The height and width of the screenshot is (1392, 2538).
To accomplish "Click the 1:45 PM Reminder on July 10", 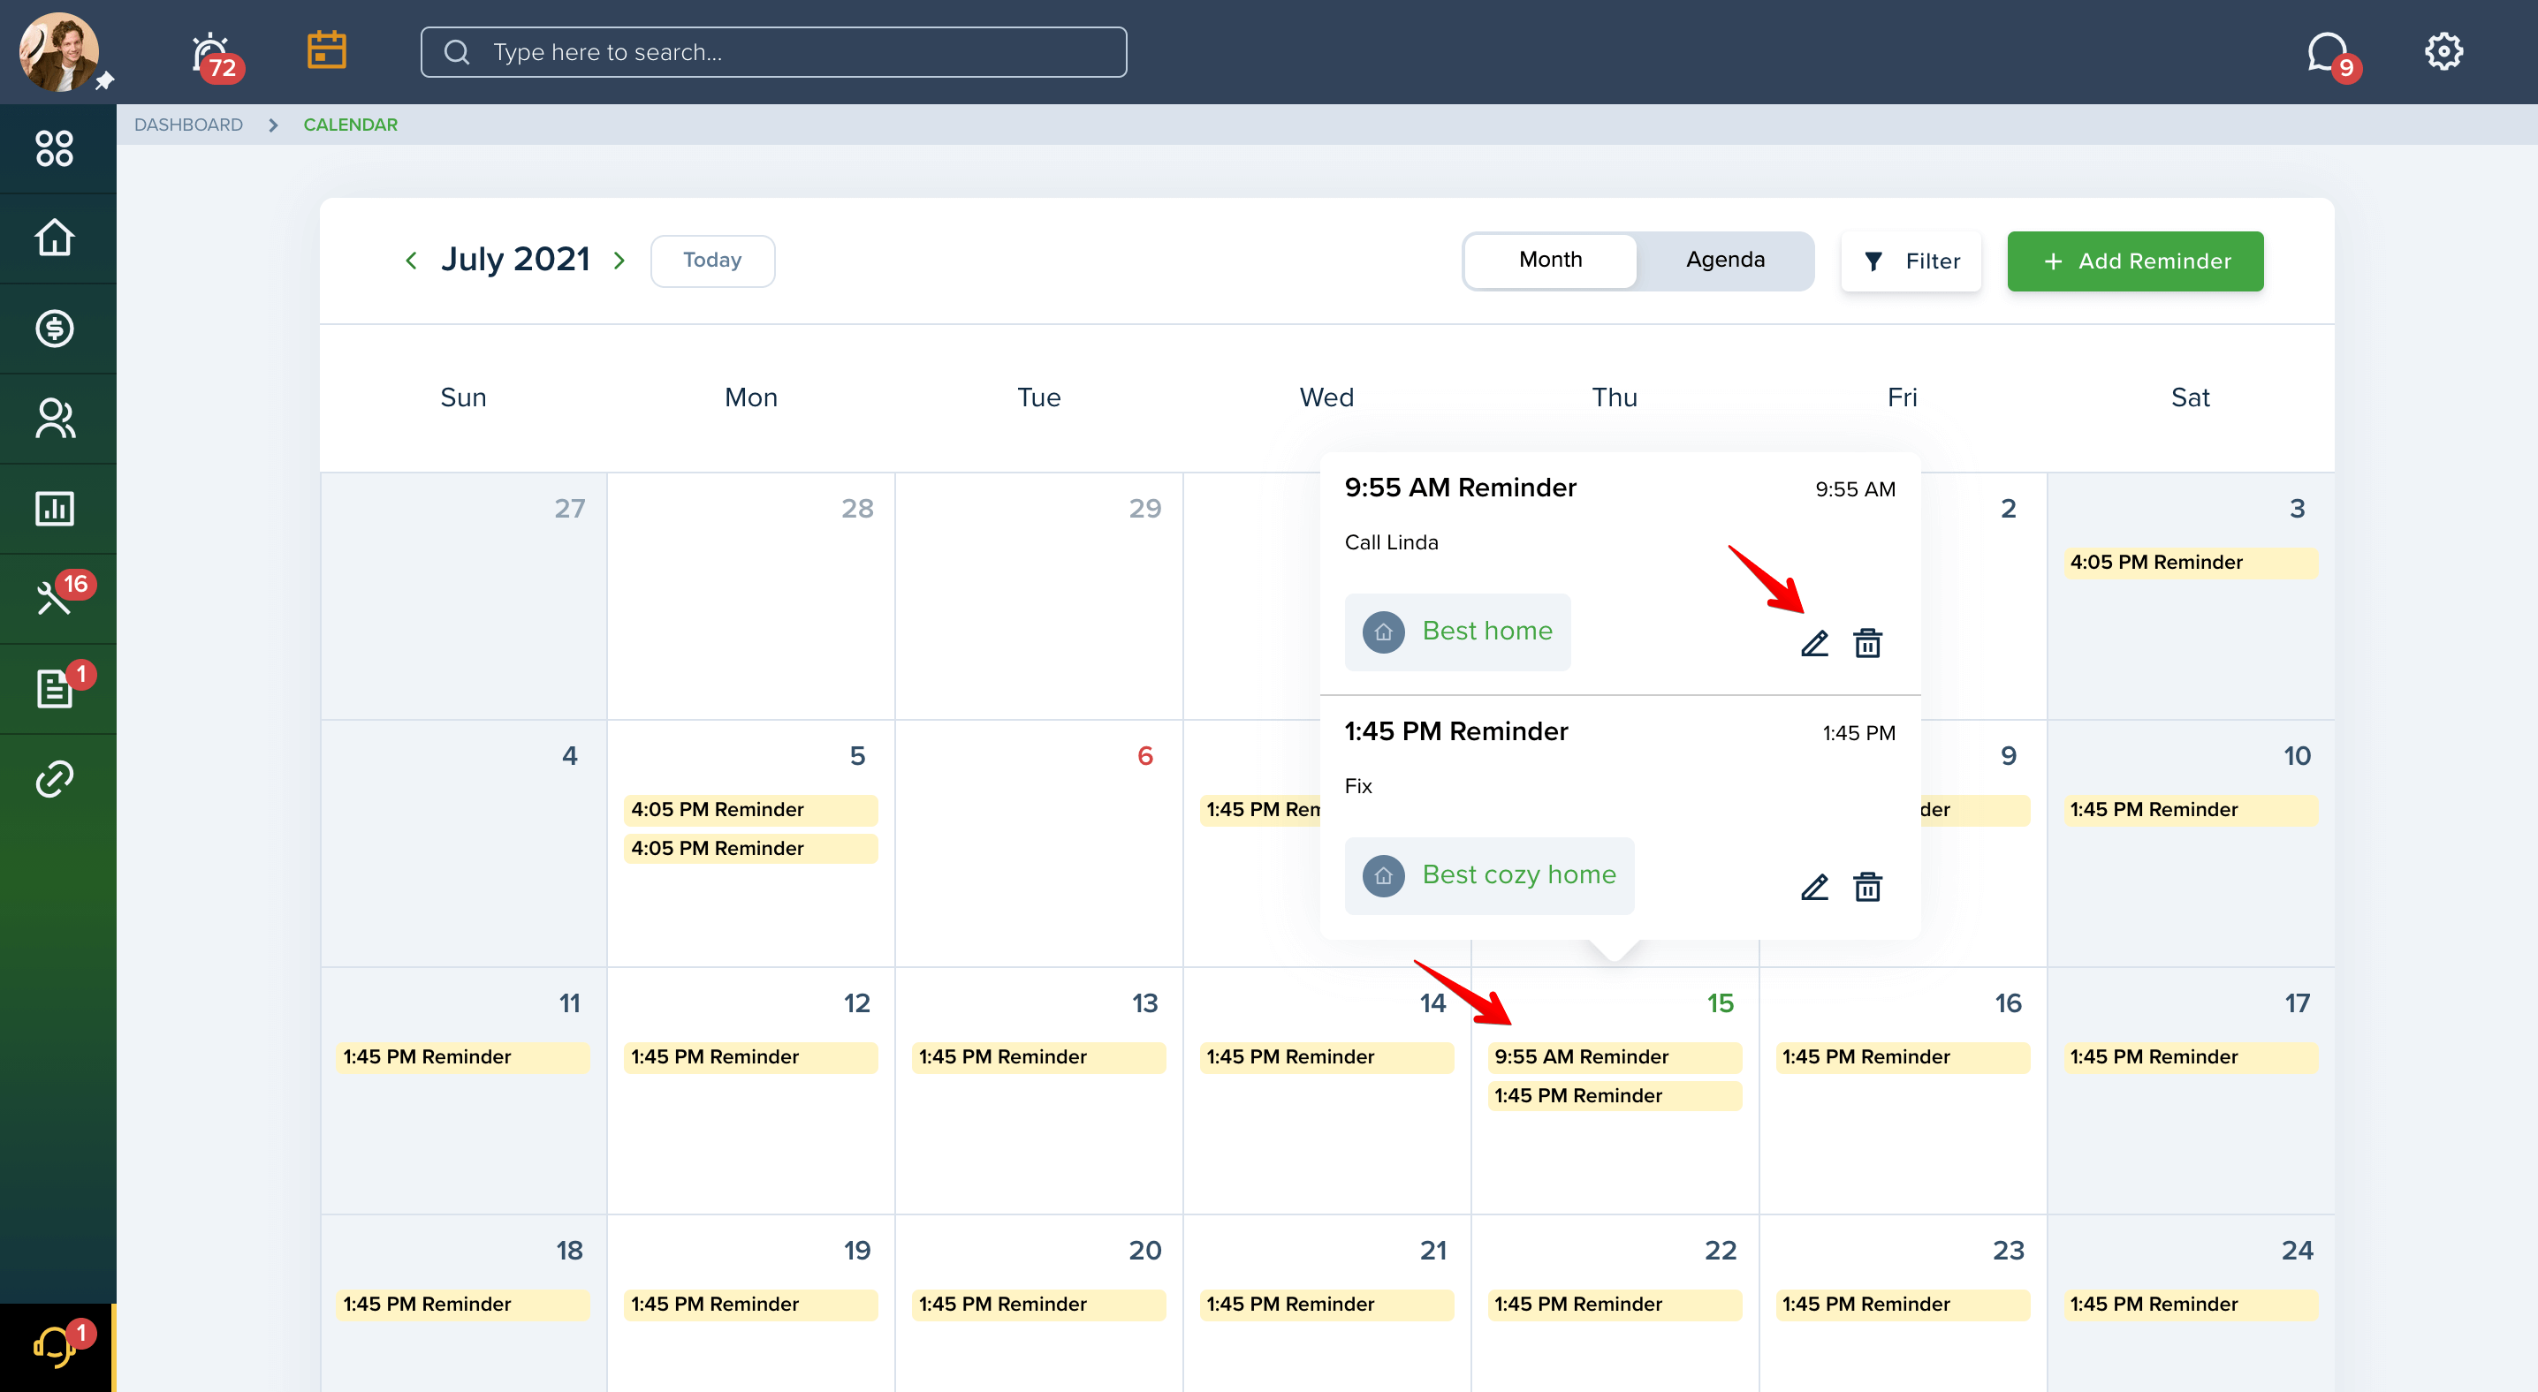I will [x=2190, y=810].
